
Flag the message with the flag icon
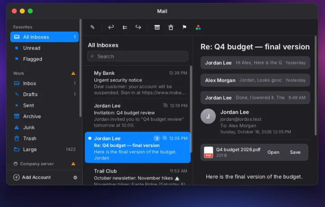pos(185,27)
